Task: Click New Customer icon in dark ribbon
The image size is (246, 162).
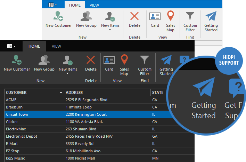Action: click(17, 60)
